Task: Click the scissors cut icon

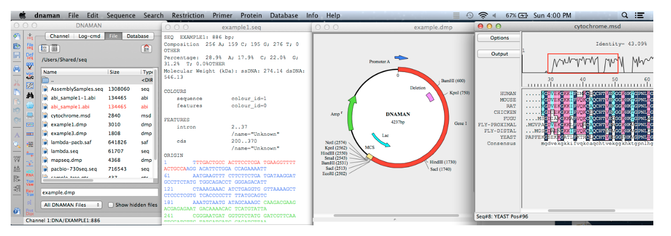Action: [17, 83]
